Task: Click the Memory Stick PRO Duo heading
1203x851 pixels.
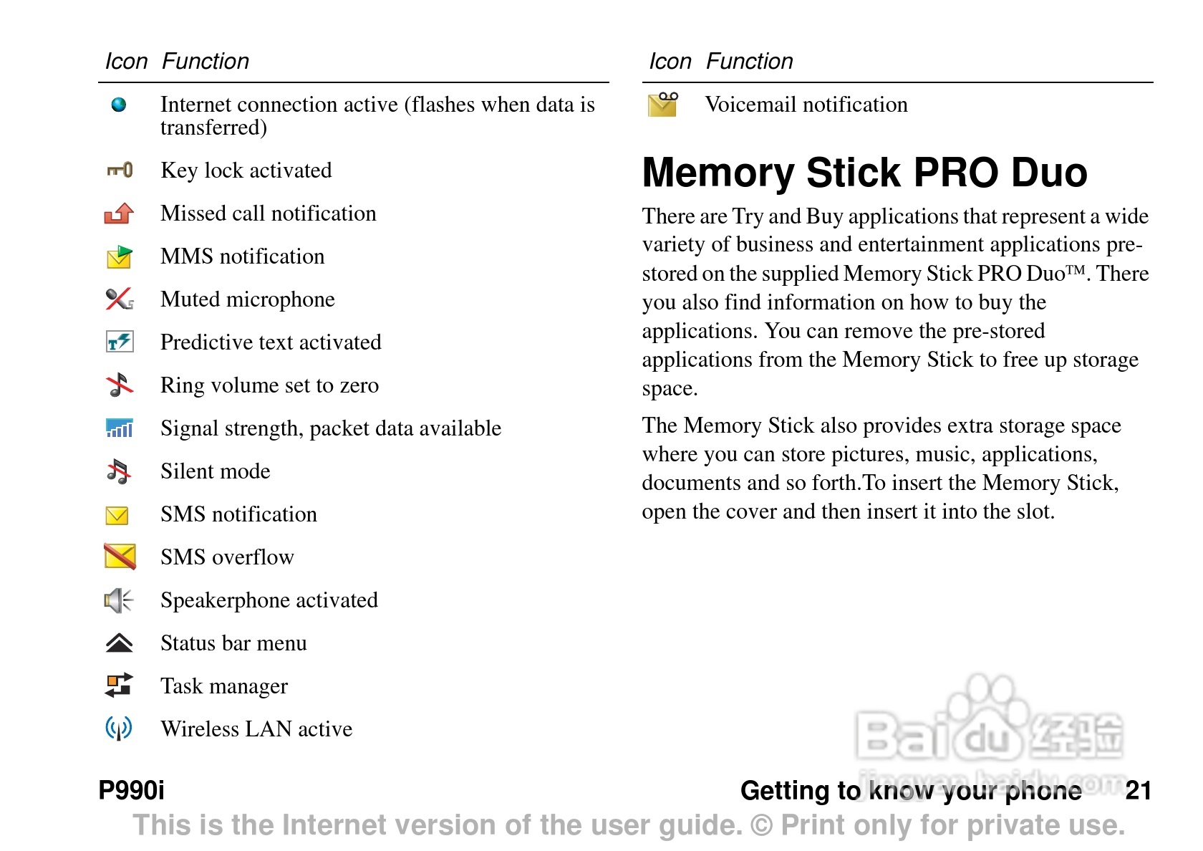Action: (x=864, y=173)
